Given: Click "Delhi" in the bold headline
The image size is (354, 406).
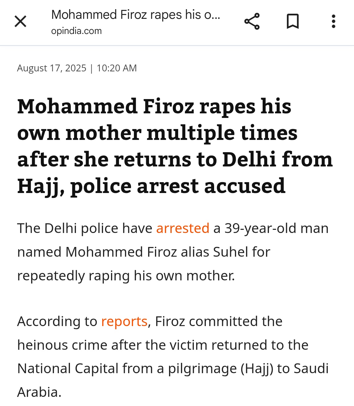Looking at the screenshot, I should pos(249,159).
